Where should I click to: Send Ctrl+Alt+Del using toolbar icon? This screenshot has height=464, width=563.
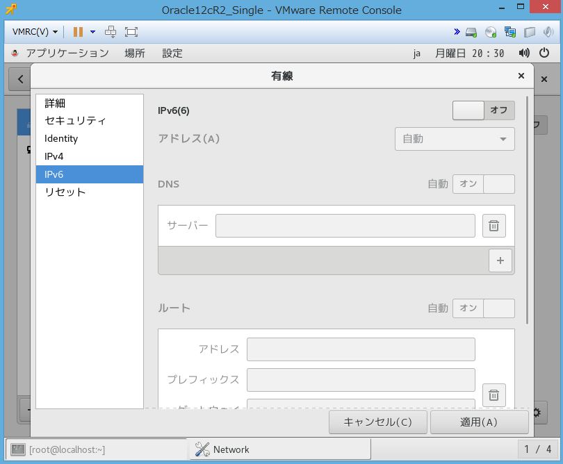(x=111, y=32)
